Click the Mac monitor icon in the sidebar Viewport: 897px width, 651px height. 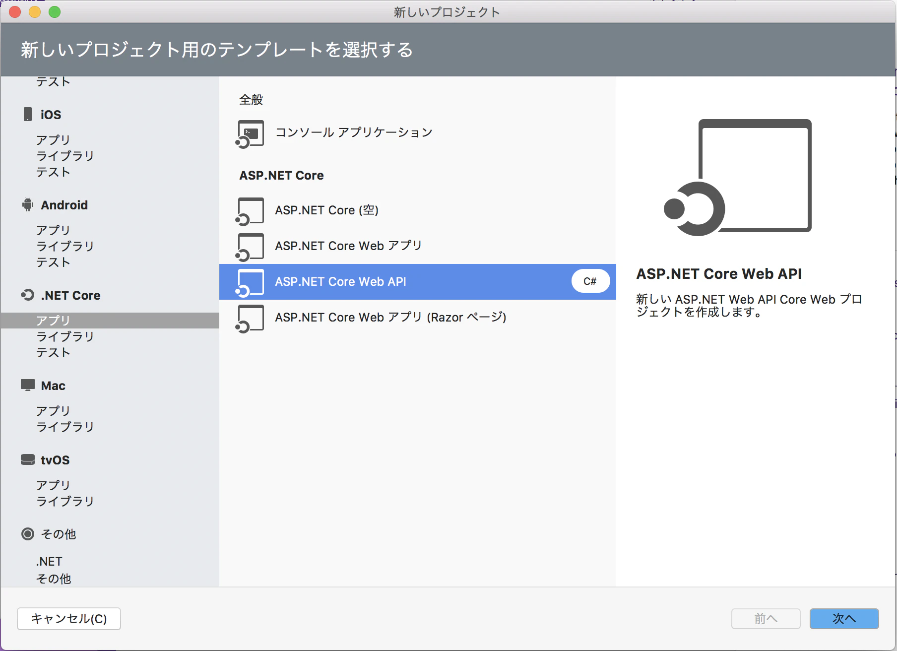pos(28,385)
